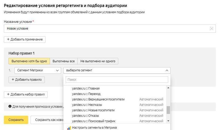Image resolution: width=222 pixels, height=130 pixels.
Task: Click 'Добавить набор правил' button
Action: coord(26,94)
